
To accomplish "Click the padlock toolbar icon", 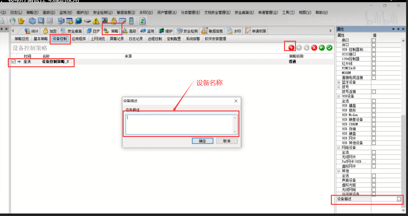I will (x=114, y=21).
